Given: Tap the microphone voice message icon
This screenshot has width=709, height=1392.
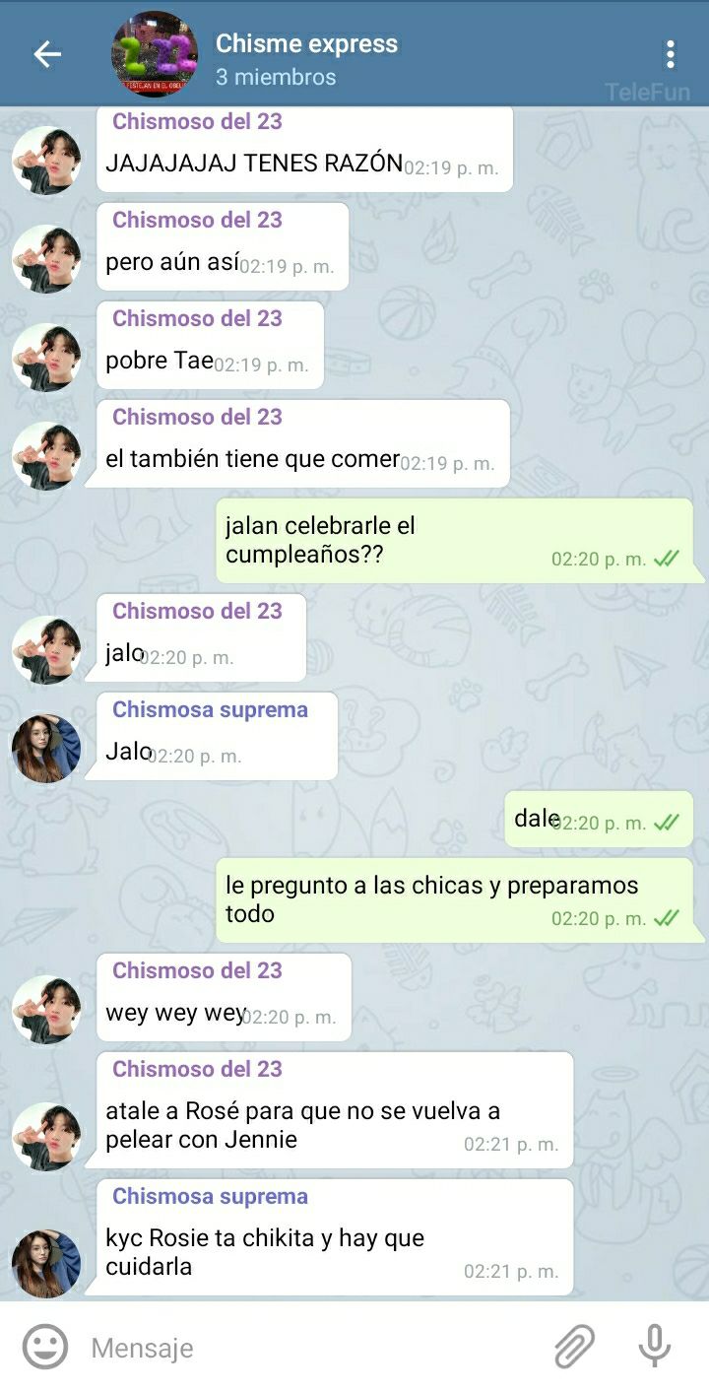Looking at the screenshot, I should pos(654,1347).
